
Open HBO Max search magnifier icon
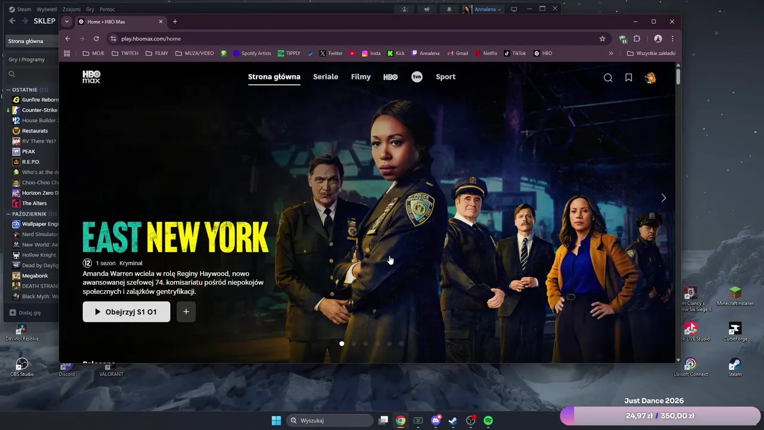point(608,78)
